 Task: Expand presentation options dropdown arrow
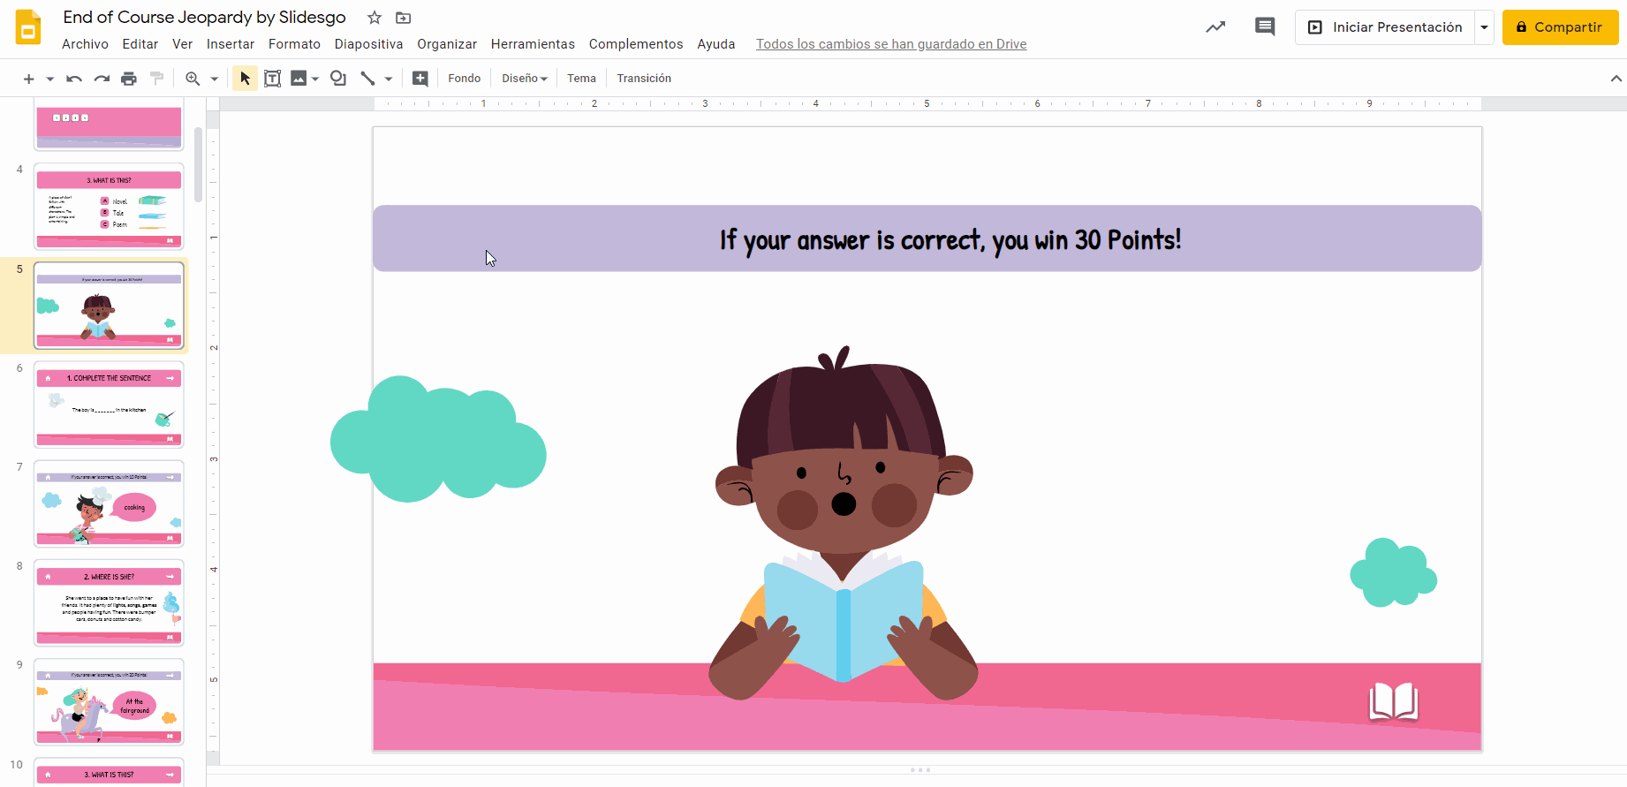(1485, 27)
